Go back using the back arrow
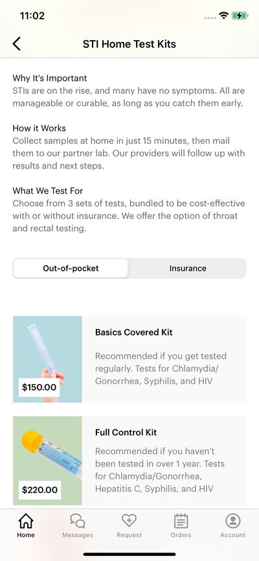 tap(16, 43)
